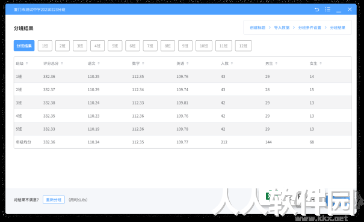Select the 4班 table row label
Screen dimensions: 364x222
coord(19,116)
